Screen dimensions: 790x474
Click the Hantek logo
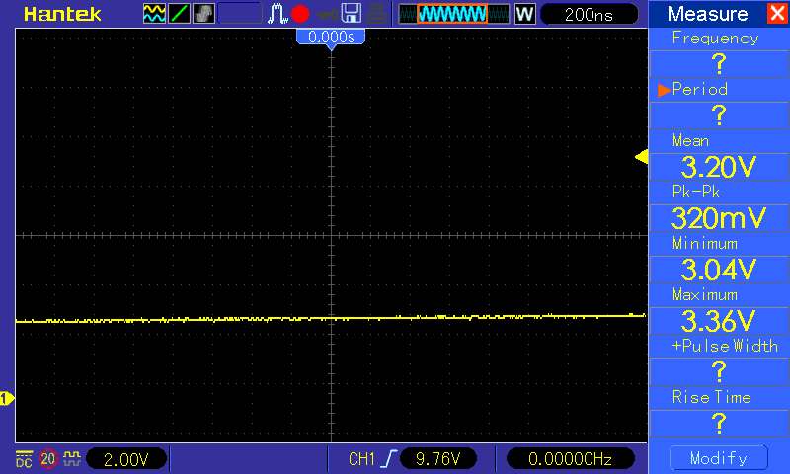(62, 14)
